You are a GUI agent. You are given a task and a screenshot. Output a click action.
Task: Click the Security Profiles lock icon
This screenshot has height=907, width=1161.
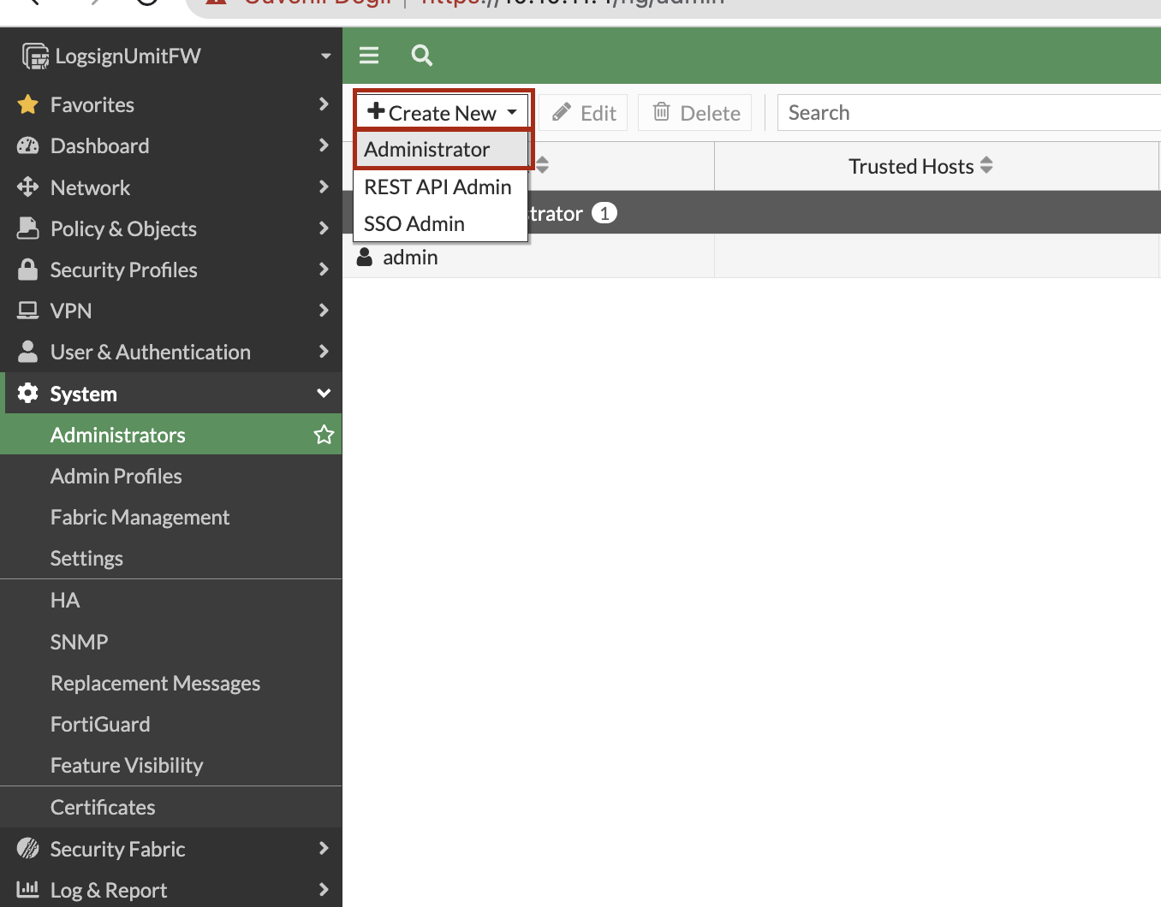click(x=28, y=270)
